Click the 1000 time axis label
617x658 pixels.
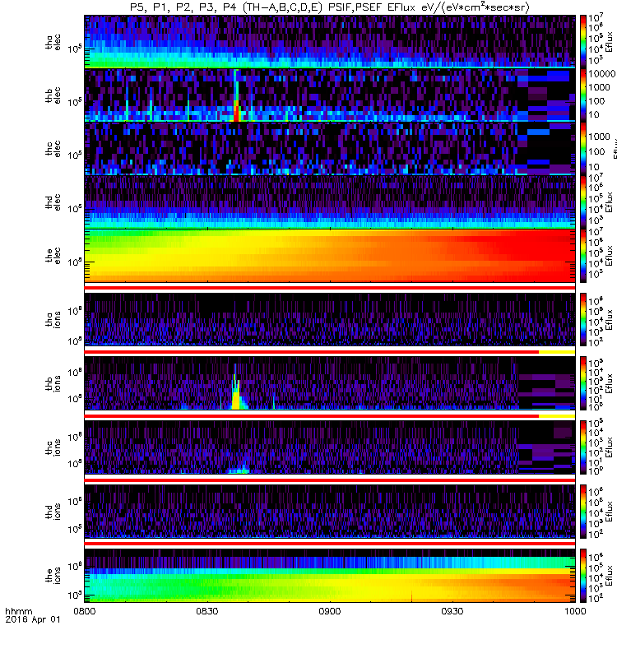(x=574, y=611)
